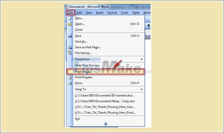Open the File menu
This screenshot has height=133, width=224.
click(x=71, y=13)
